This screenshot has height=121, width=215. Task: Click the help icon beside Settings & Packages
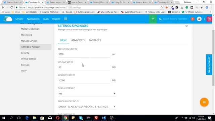tap(186, 26)
